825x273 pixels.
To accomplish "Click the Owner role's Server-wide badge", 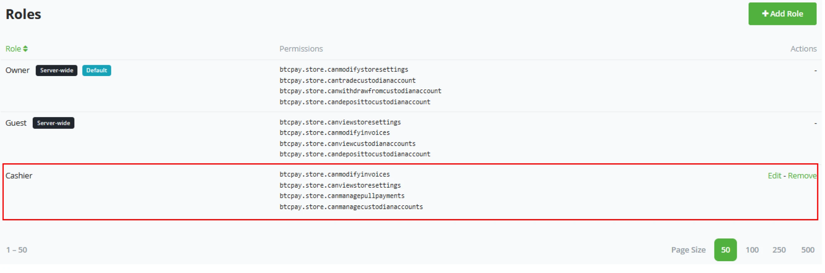I will click(x=56, y=70).
